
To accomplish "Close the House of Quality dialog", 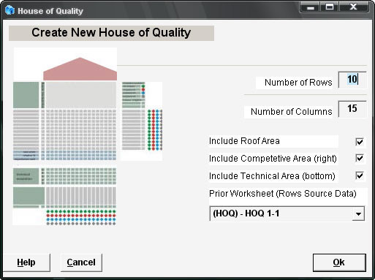I will (354, 7).
